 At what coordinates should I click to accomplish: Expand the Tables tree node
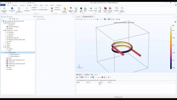tap(6, 58)
